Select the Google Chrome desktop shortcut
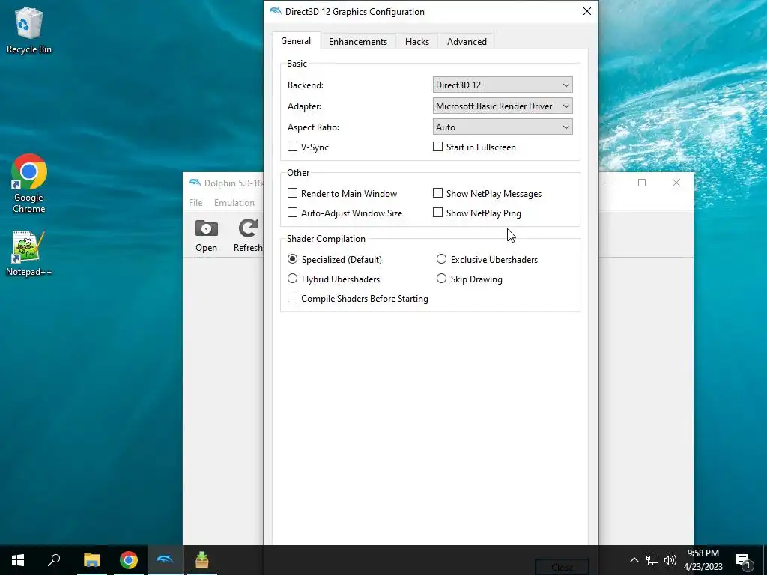The width and height of the screenshot is (767, 575). coord(29,184)
